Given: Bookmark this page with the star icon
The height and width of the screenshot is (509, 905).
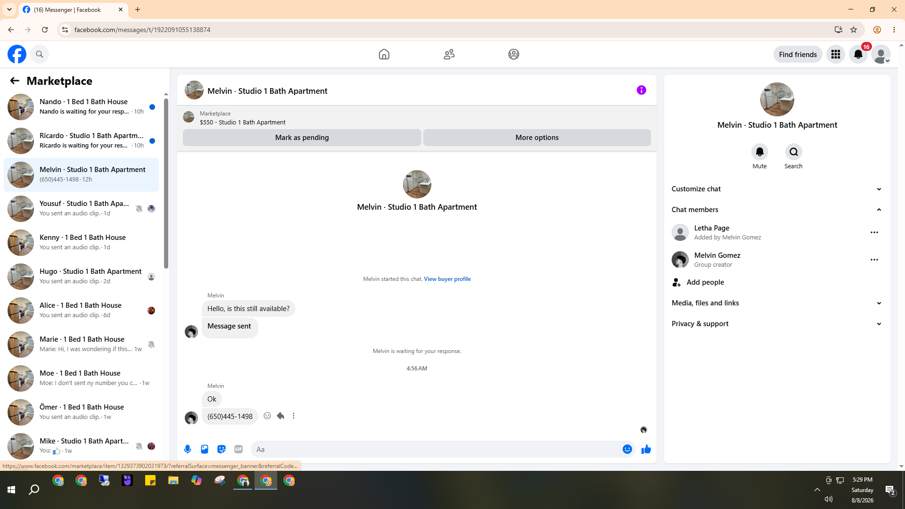Looking at the screenshot, I should pyautogui.click(x=854, y=30).
